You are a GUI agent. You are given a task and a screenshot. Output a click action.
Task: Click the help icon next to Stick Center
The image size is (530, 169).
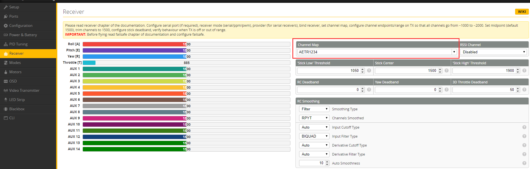[x=447, y=70]
